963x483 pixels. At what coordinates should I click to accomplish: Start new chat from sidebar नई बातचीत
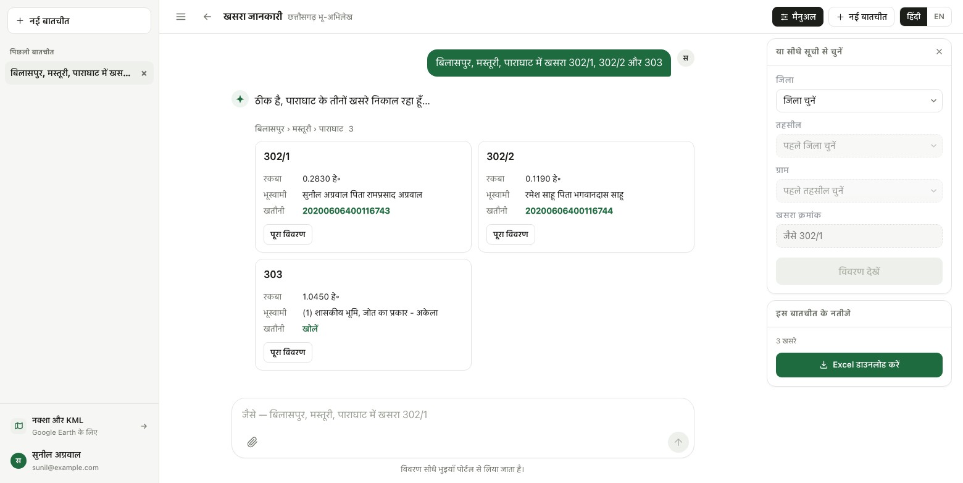pos(79,21)
